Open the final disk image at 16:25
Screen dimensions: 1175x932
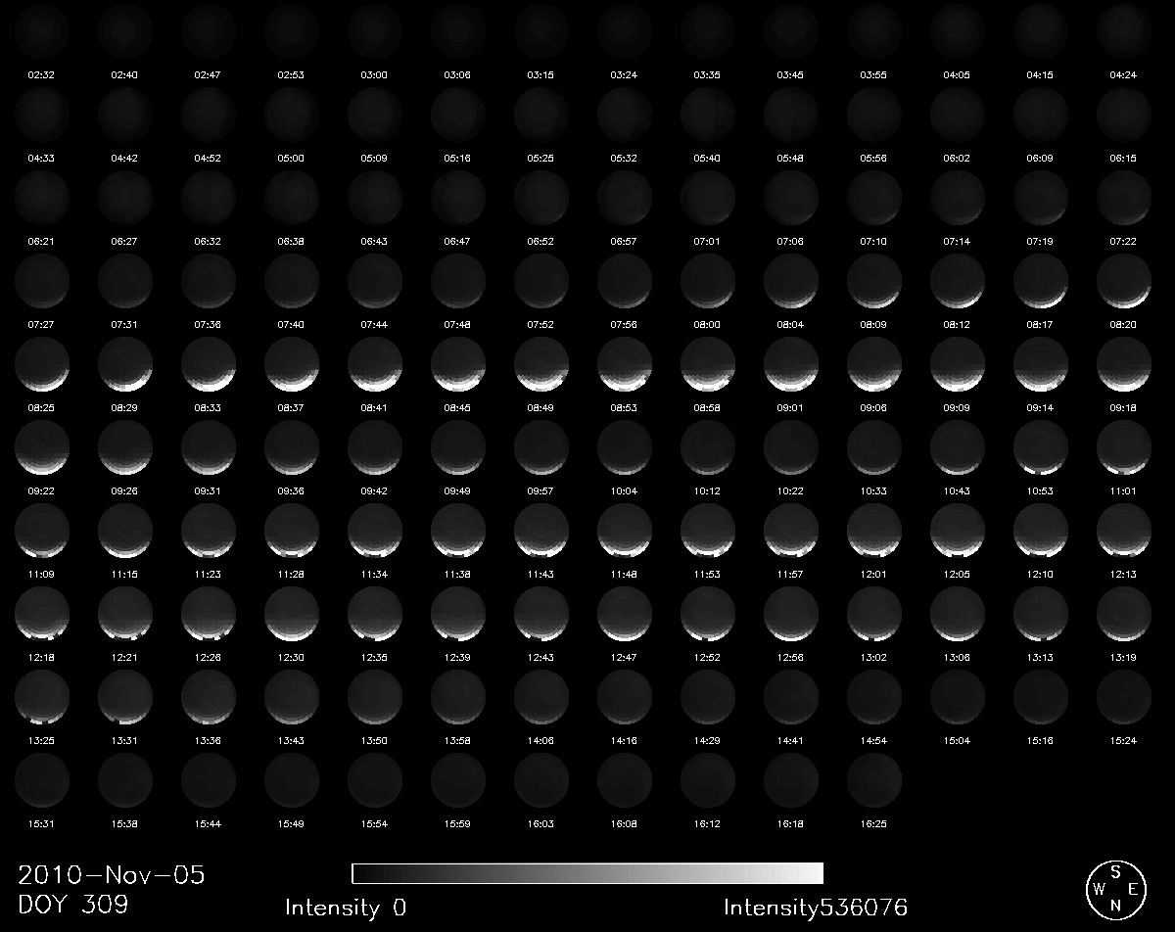pyautogui.click(x=874, y=779)
